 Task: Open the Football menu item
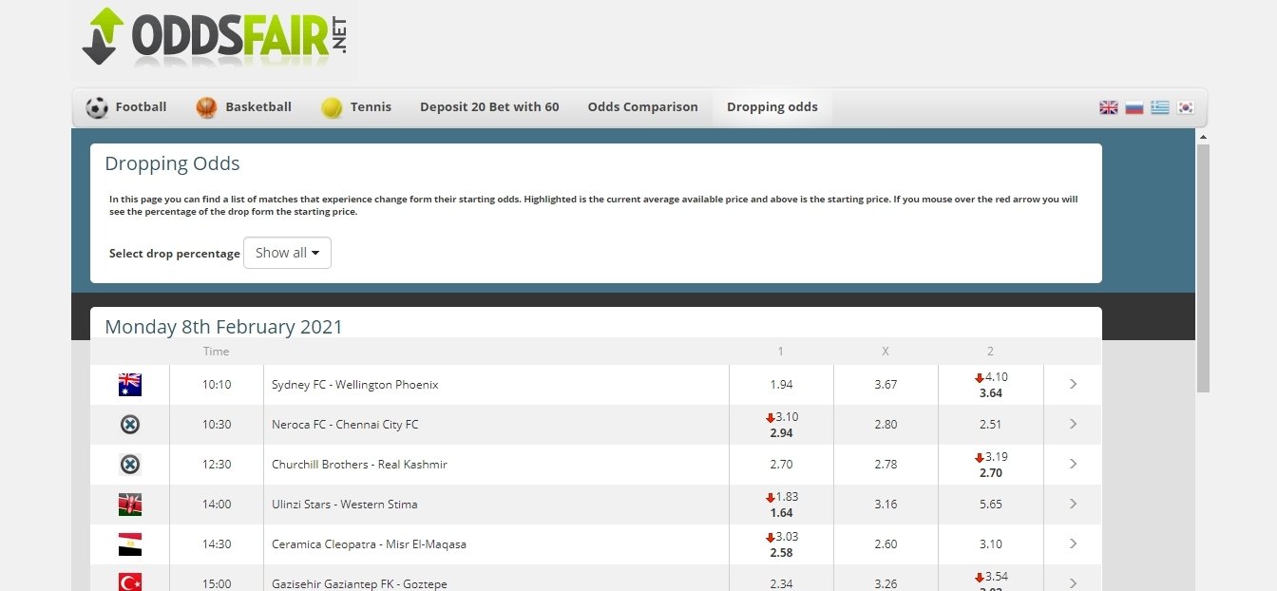point(126,107)
